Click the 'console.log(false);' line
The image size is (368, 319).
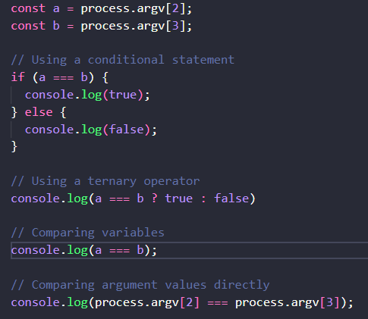pos(91,130)
